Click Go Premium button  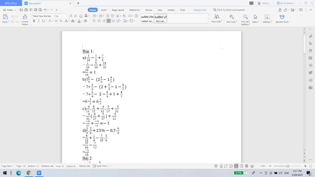(x=285, y=3)
